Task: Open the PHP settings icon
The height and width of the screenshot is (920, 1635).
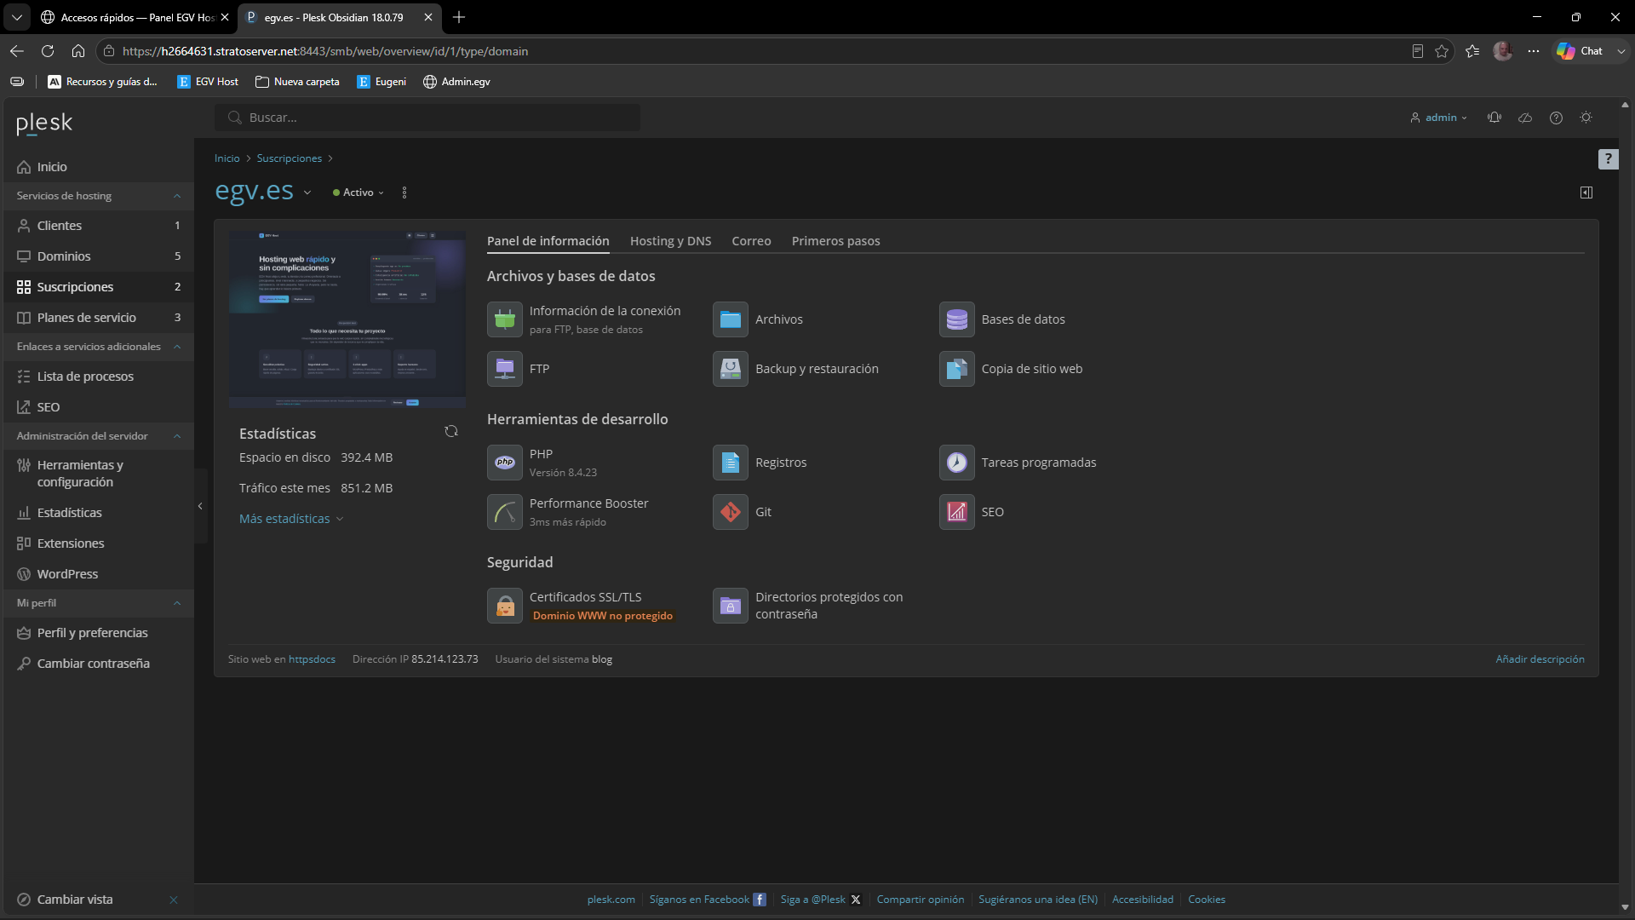Action: pos(505,463)
